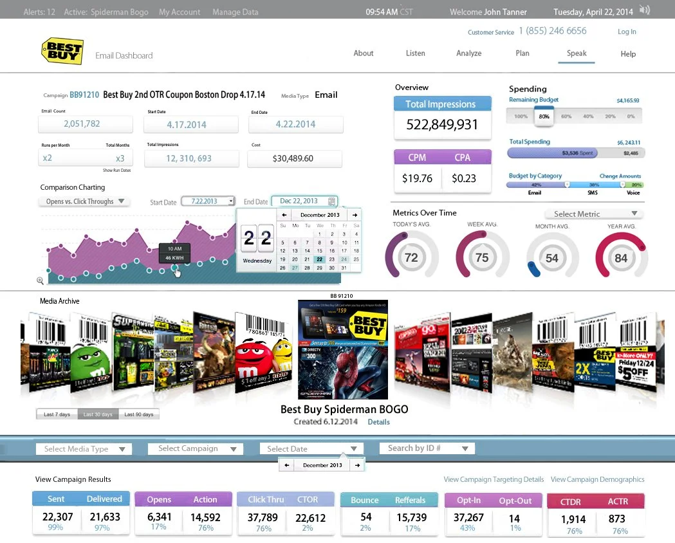Click the CPM value $19.76
The width and height of the screenshot is (675, 543).
[417, 179]
